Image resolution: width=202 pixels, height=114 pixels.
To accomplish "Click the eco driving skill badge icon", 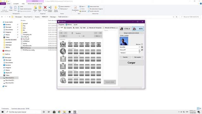I will tap(63, 80).
